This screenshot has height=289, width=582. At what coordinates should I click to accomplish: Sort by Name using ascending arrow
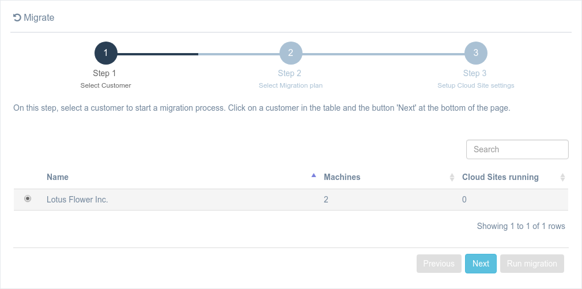[313, 175]
